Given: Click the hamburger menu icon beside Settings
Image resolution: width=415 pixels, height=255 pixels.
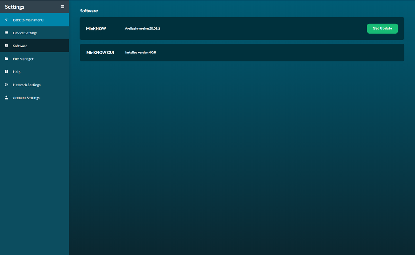Looking at the screenshot, I should coord(63,7).
